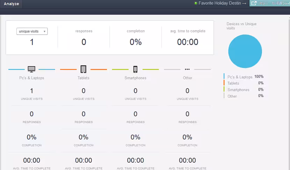Click Pc's & Laptops legend blue swatch

click(224, 76)
